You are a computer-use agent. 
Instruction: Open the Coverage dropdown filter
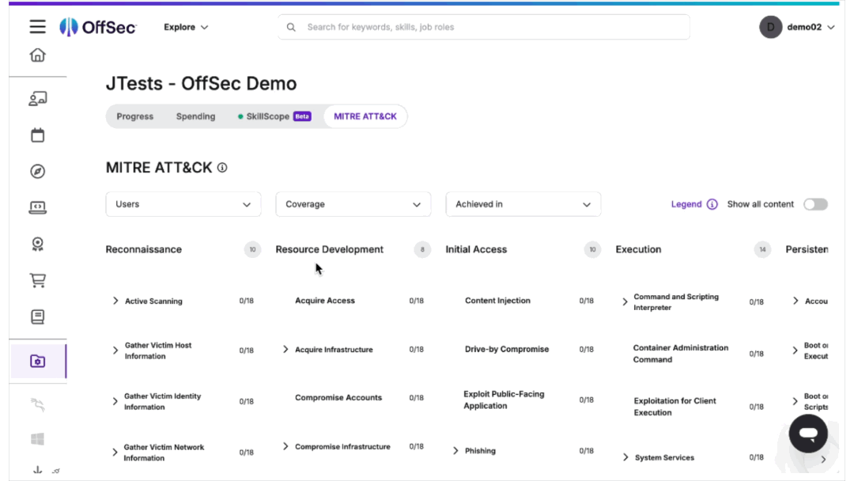point(353,204)
